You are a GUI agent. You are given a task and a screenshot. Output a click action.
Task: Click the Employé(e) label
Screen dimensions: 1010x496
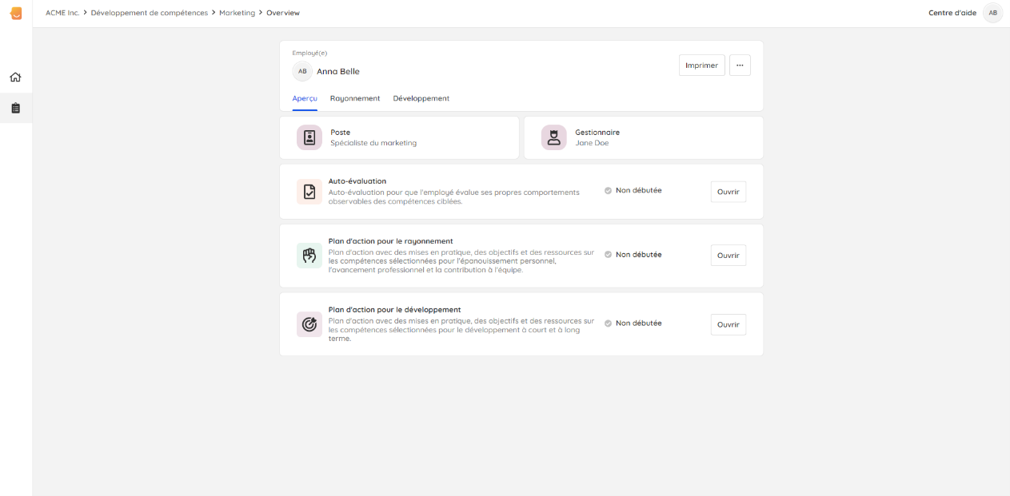click(x=310, y=53)
